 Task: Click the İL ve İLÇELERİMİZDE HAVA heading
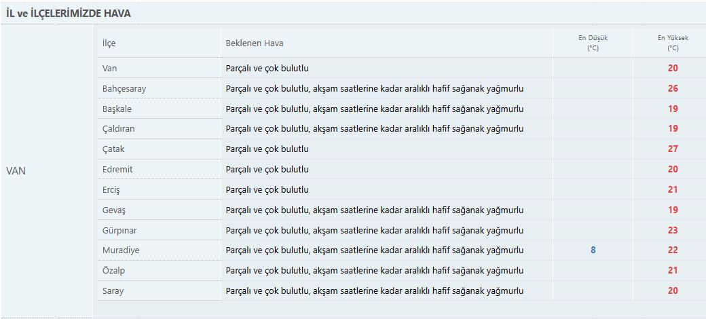click(x=69, y=14)
